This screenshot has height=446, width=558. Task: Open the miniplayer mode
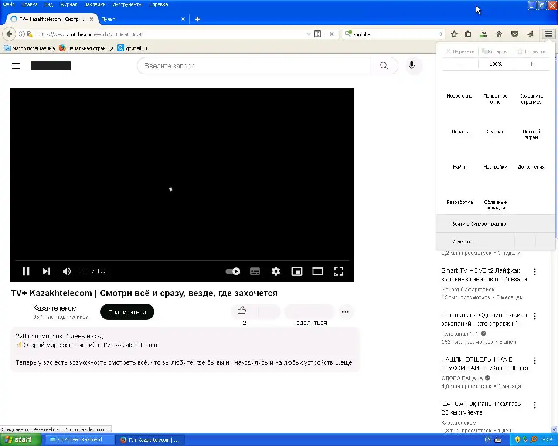297,271
